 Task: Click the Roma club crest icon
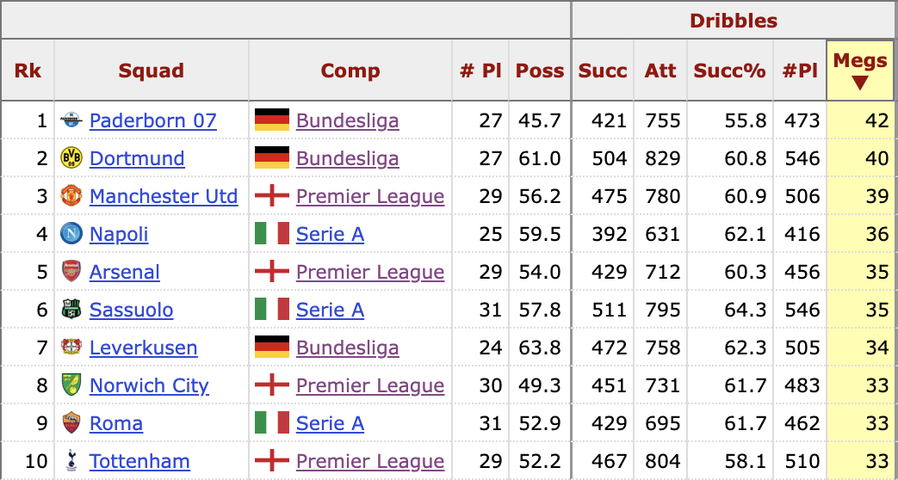[x=71, y=423]
